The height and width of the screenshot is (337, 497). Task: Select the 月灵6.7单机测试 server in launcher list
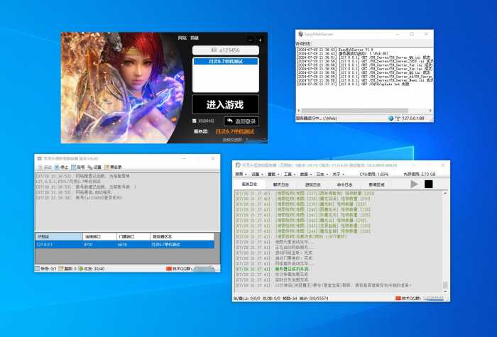pos(225,62)
